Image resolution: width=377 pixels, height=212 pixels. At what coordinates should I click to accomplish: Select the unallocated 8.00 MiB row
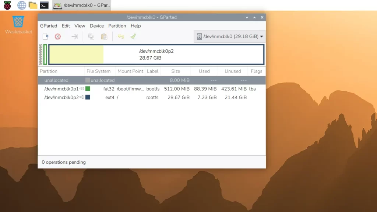[147, 80]
